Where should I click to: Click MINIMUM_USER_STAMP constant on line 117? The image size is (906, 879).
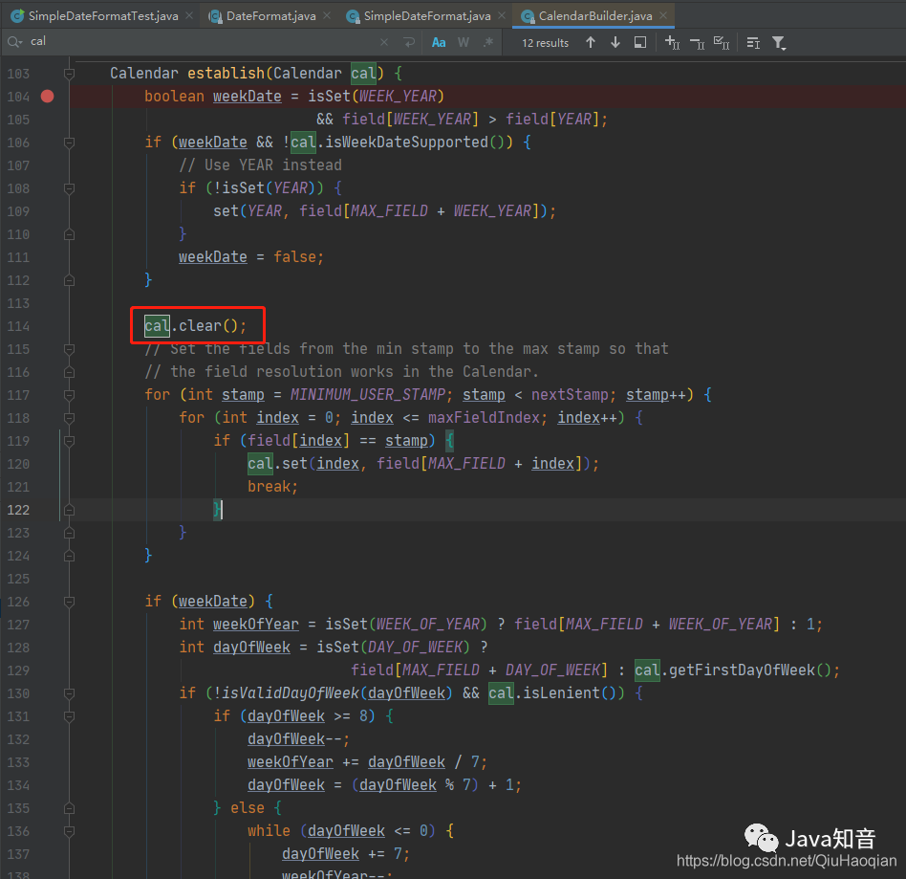click(x=368, y=395)
